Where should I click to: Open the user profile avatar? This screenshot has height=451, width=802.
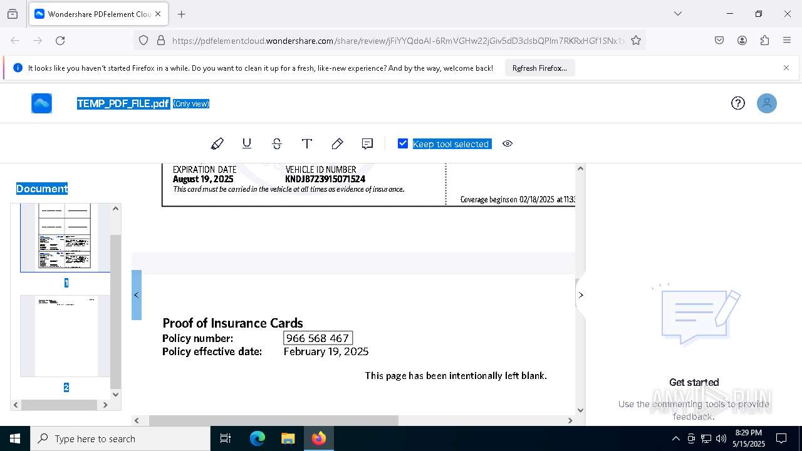(x=767, y=103)
